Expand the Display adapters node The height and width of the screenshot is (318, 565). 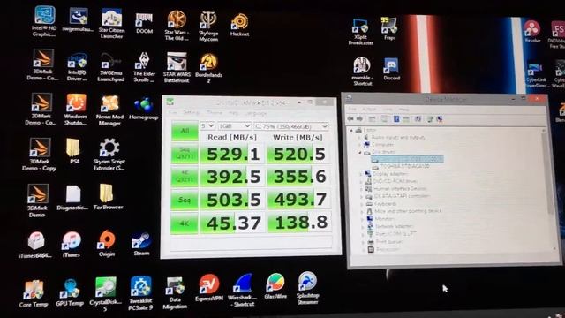pos(361,174)
